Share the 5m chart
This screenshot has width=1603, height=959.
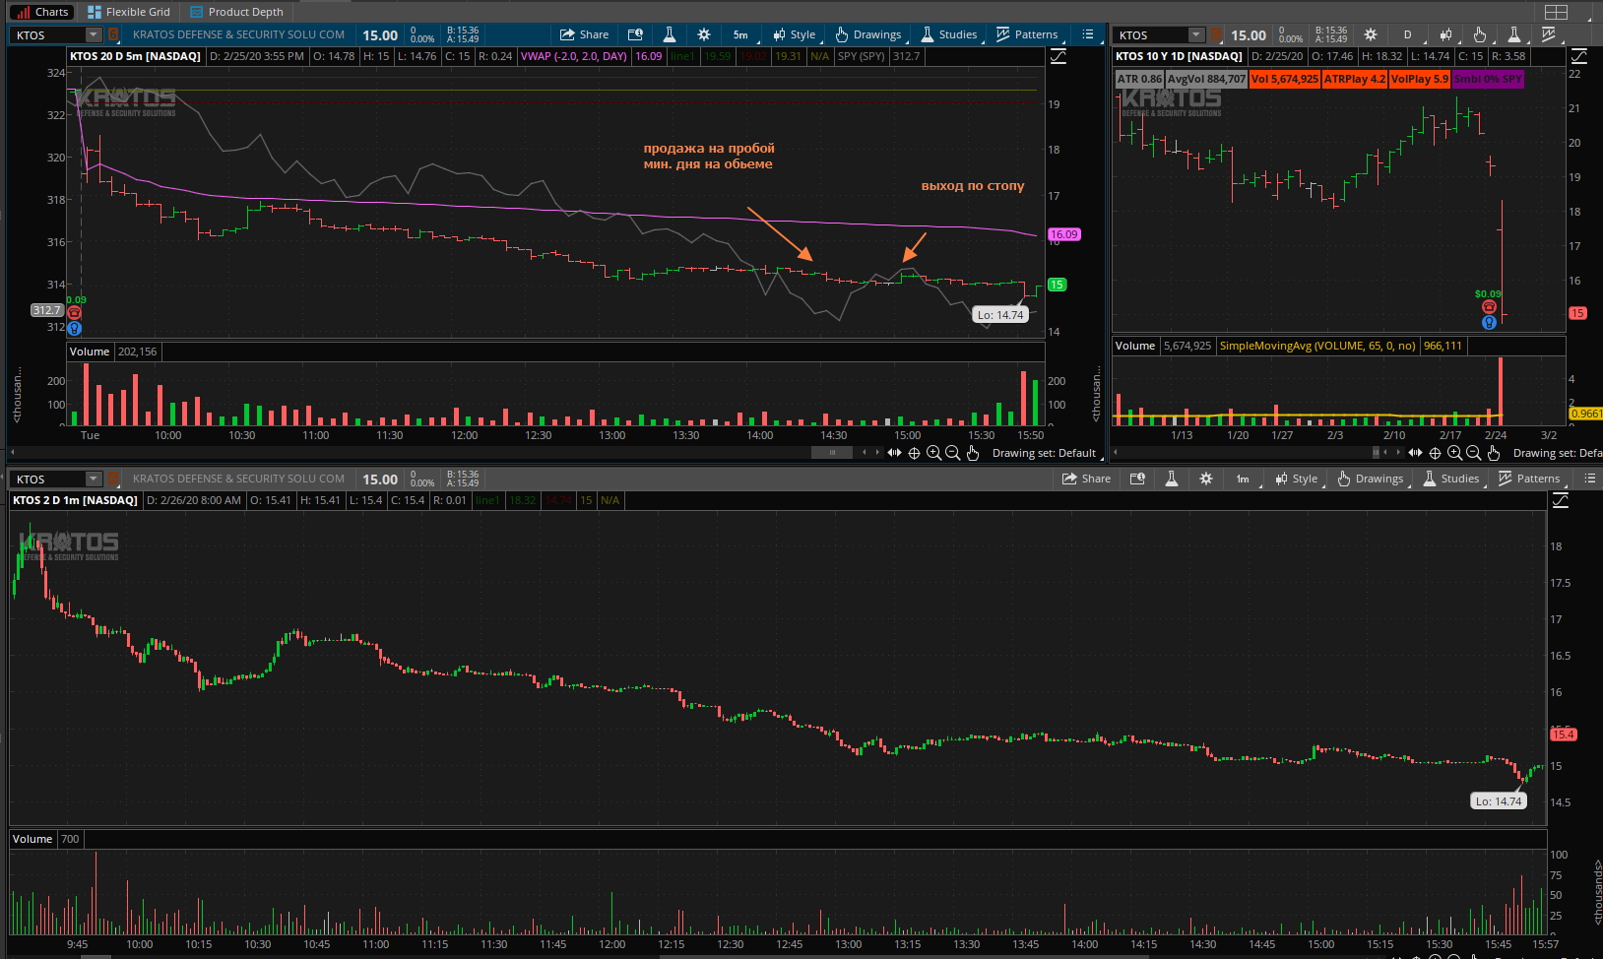585,34
